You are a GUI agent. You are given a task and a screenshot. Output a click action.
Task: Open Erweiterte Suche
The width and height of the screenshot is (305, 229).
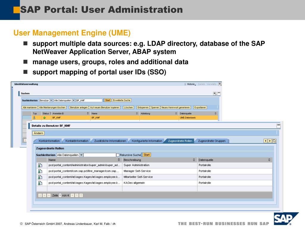pos(122,100)
